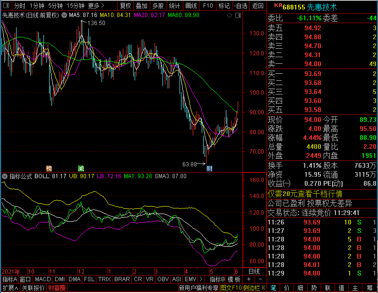Click the zoom-out minus button below chart

point(260,279)
